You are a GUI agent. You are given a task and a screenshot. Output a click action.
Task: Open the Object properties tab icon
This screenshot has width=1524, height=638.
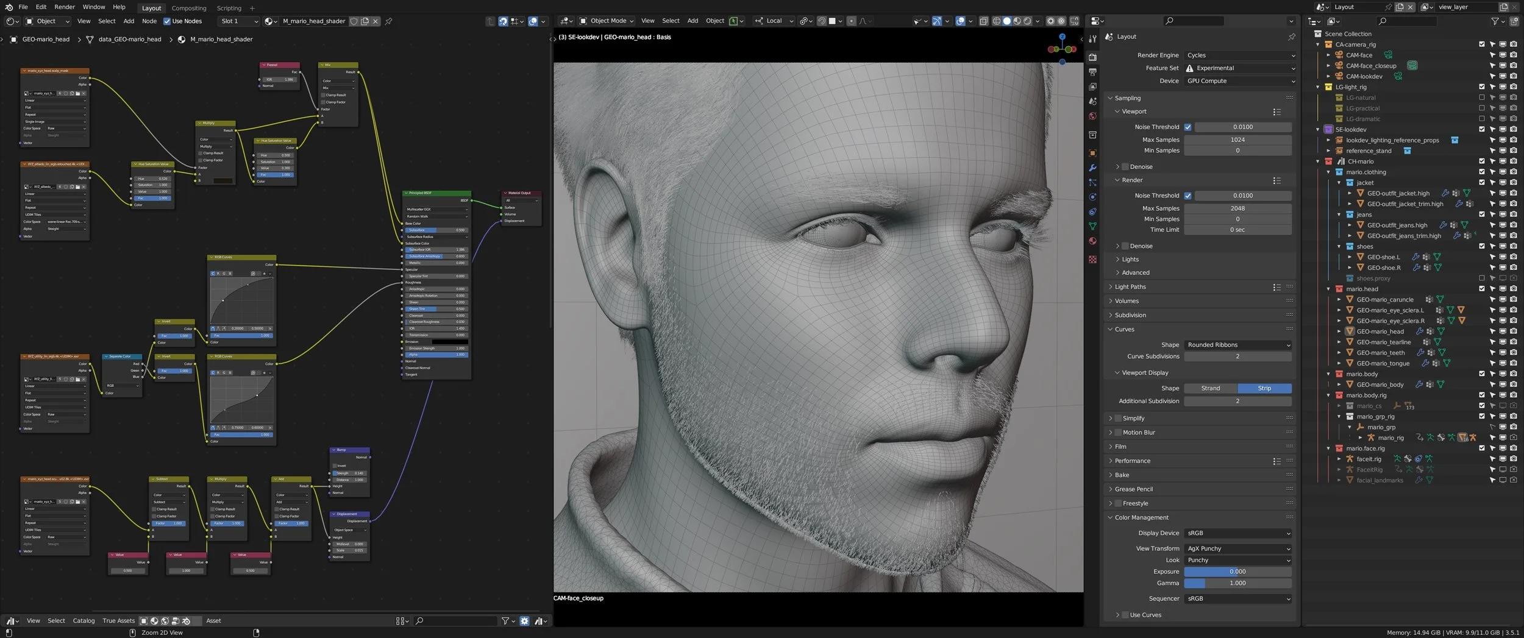click(x=1092, y=153)
